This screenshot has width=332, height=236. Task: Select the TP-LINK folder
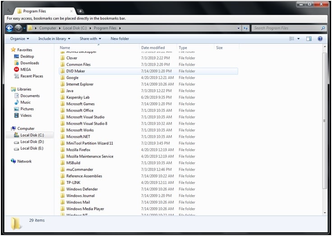pyautogui.click(x=148, y=183)
